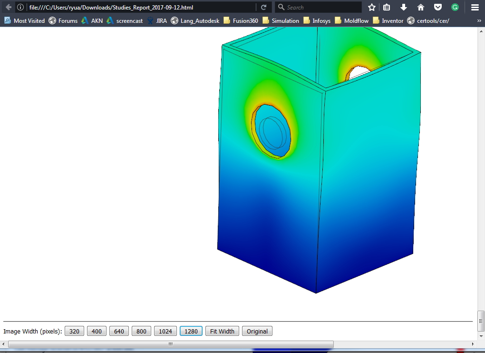Set image width to 400
This screenshot has width=485, height=353.
click(x=97, y=331)
